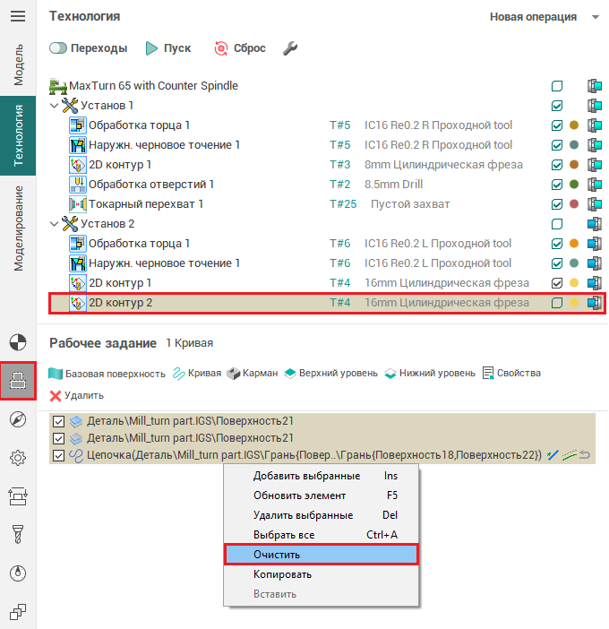Switch to the Моделирование side tab
Image resolution: width=609 pixels, height=629 pixels.
tap(18, 228)
